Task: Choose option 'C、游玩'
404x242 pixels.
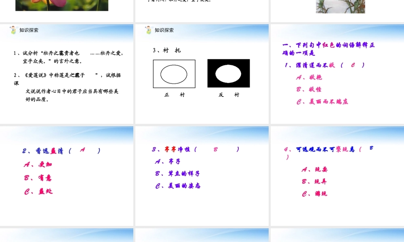Action: pos(314,194)
